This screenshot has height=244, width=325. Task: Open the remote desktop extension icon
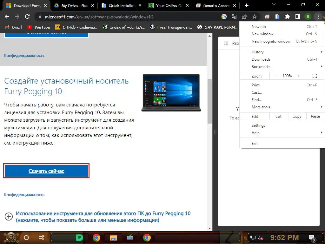(x=267, y=17)
